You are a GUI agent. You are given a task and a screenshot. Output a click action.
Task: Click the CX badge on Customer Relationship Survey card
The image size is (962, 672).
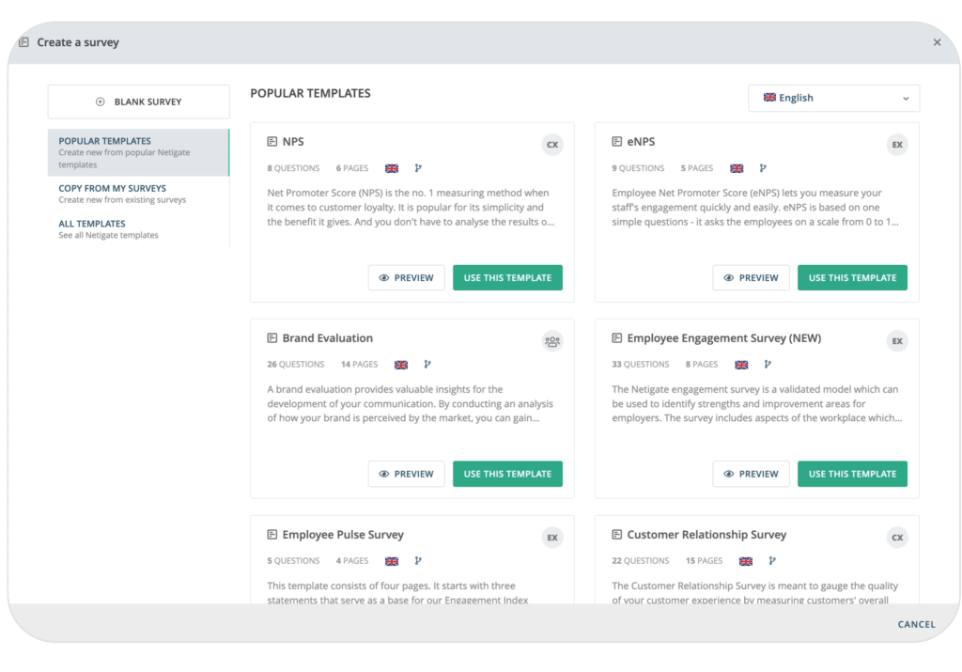click(897, 538)
